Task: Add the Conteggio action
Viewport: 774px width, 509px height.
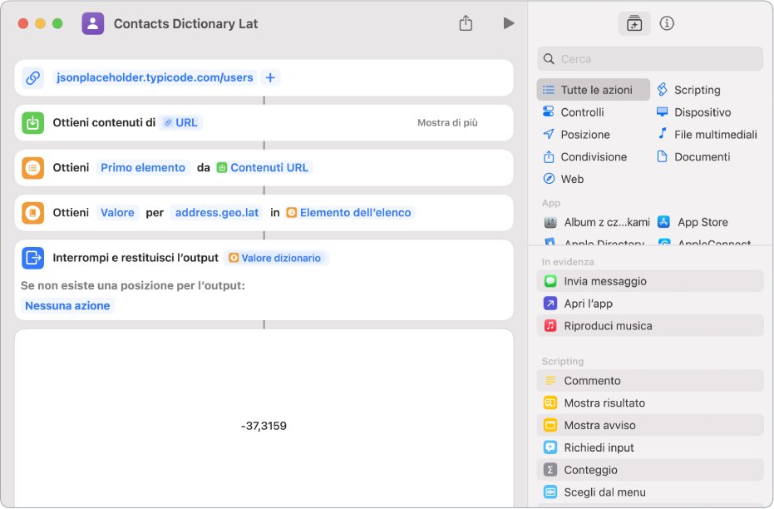Action: click(649, 470)
